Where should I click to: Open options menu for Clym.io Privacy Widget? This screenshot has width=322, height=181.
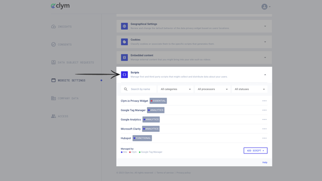tap(264, 101)
